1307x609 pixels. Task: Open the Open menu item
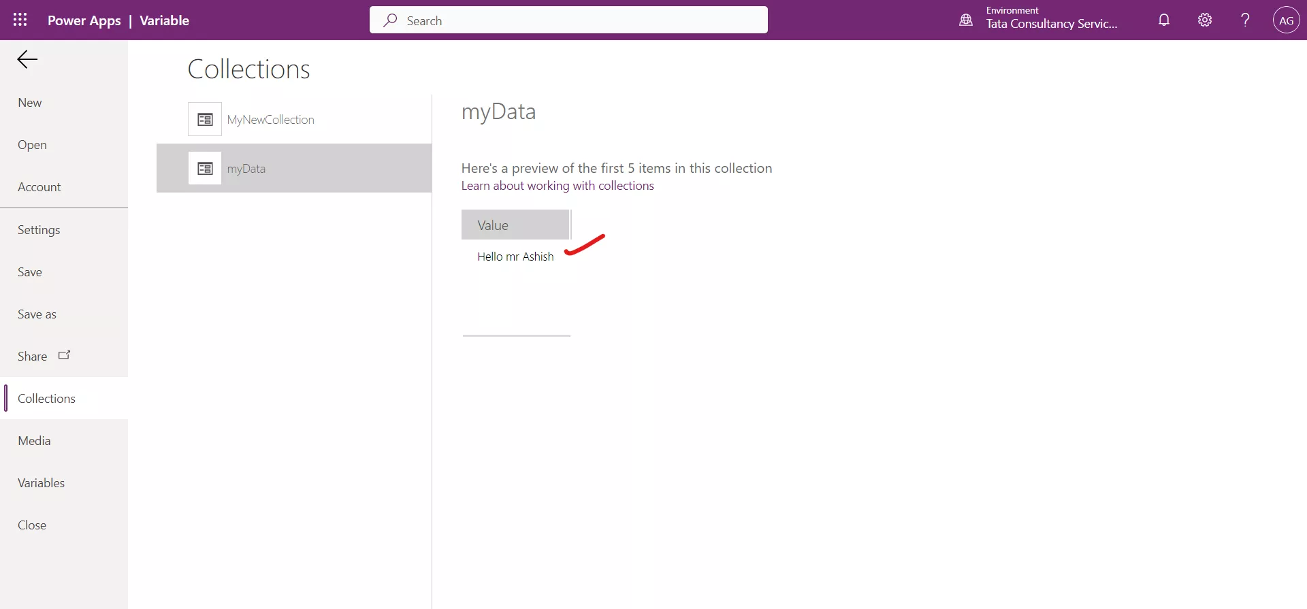[64, 145]
